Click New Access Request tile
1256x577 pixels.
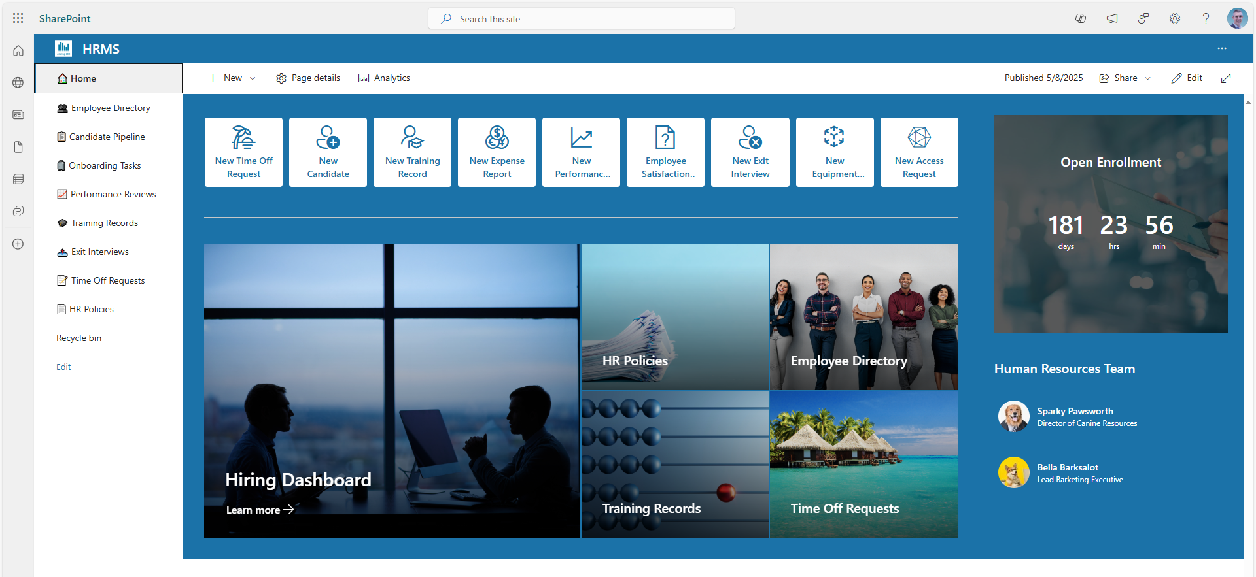pos(919,152)
